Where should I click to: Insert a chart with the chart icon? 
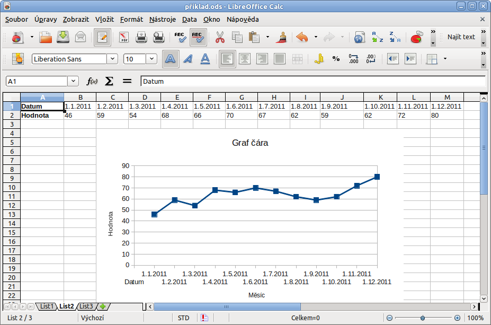point(416,37)
